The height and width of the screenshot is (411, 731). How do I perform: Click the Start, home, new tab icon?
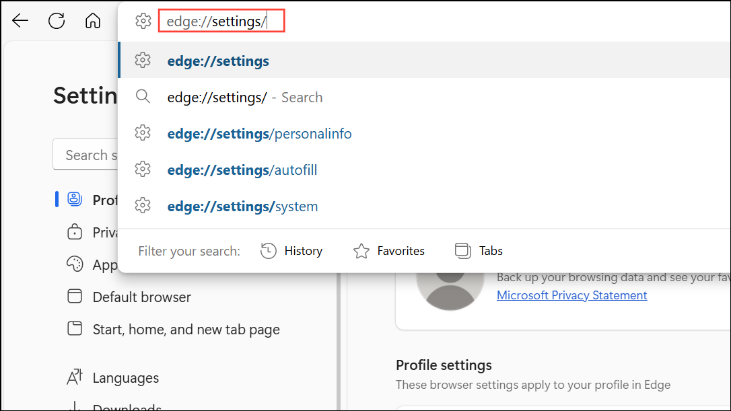pos(75,328)
